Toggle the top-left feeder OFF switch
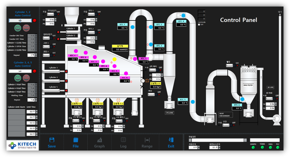 [51, 14]
